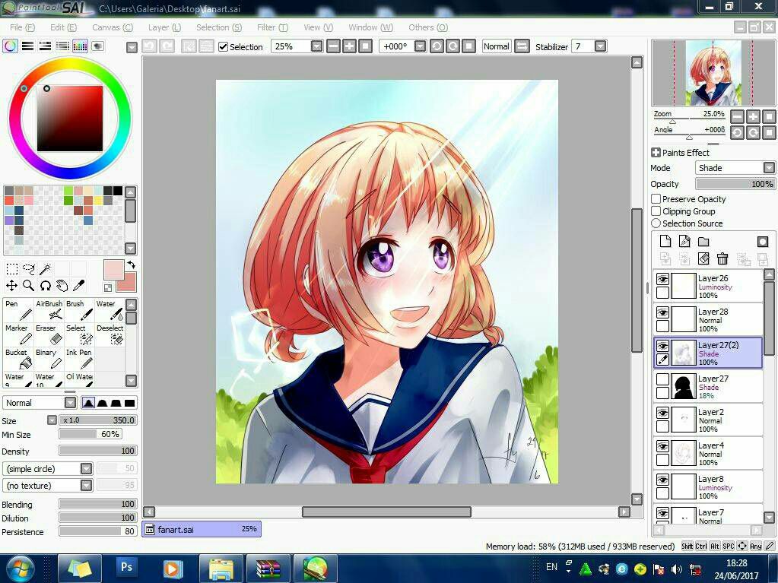Create a new linework layer

click(684, 242)
